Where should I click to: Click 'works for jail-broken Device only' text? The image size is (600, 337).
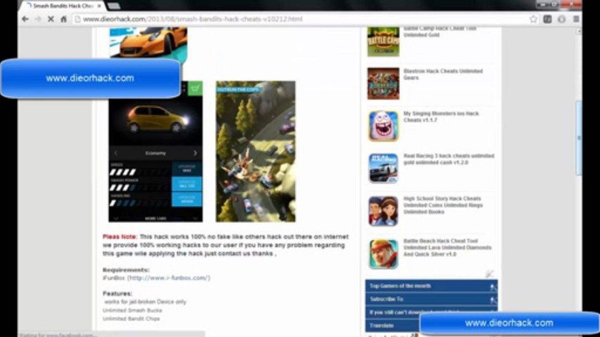coord(145,302)
